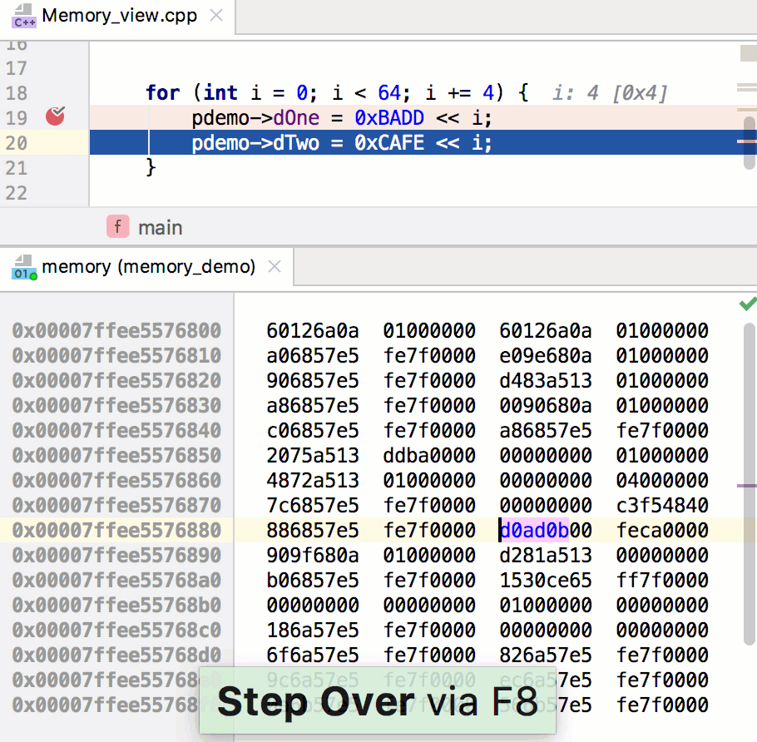Click the 'f' function icon in breadcrumbs
This screenshot has width=757, height=742.
tap(117, 227)
